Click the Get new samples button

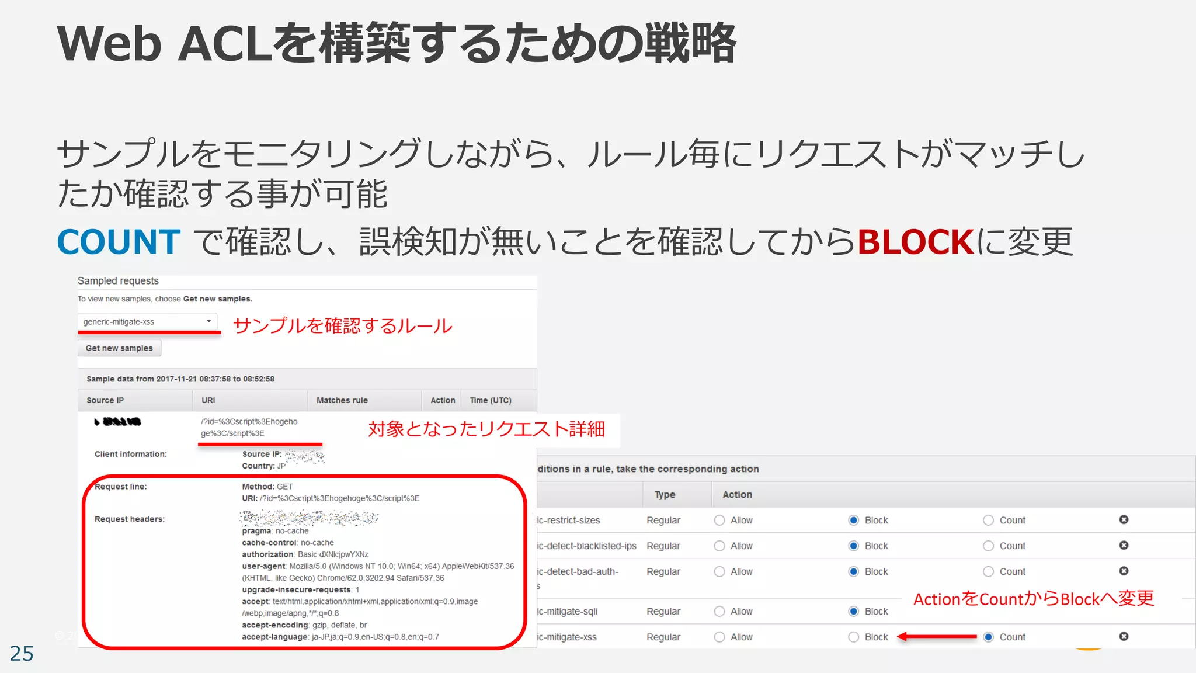119,348
